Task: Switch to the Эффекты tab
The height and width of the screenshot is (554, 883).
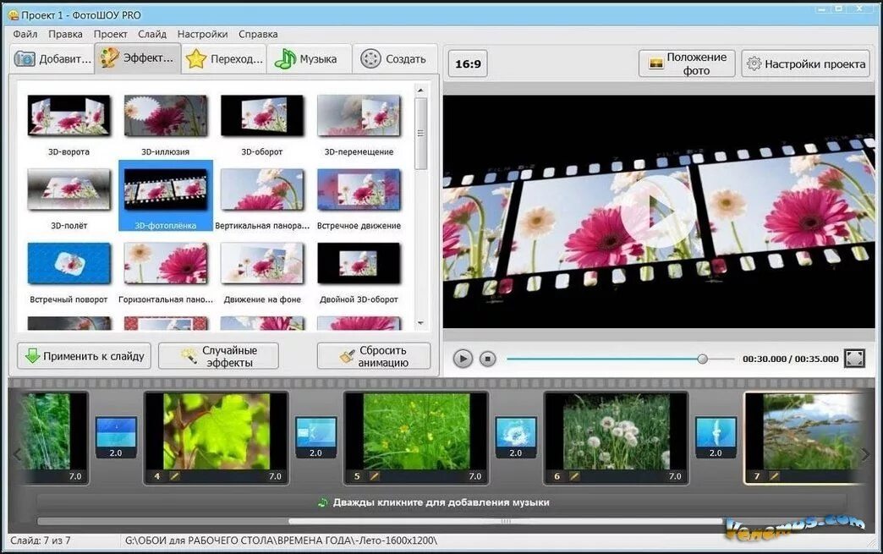Action: 138,58
